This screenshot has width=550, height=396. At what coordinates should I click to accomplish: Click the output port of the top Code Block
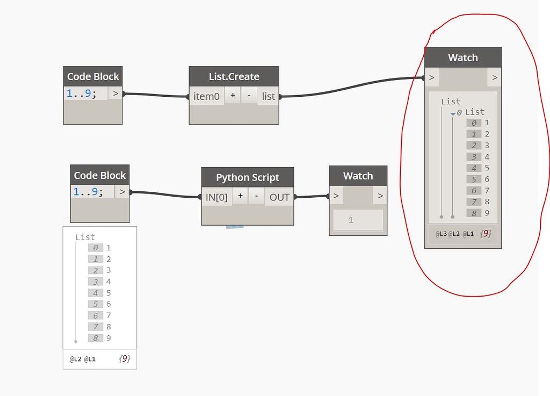point(116,92)
